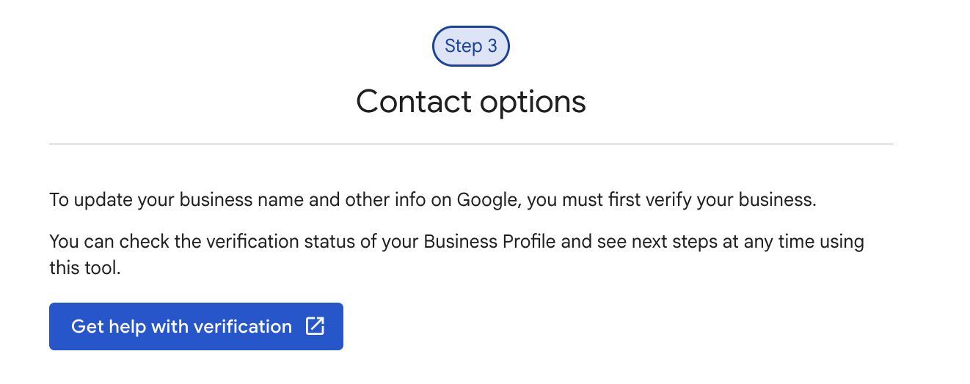This screenshot has width=970, height=384.
Task: Select the Step 3 pill badge
Action: tap(471, 46)
